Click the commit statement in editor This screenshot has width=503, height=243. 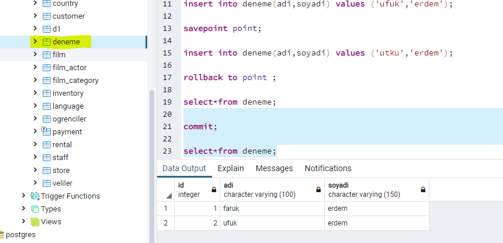200,127
